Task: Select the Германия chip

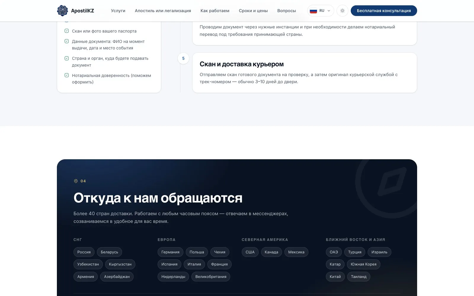Action: (x=170, y=252)
